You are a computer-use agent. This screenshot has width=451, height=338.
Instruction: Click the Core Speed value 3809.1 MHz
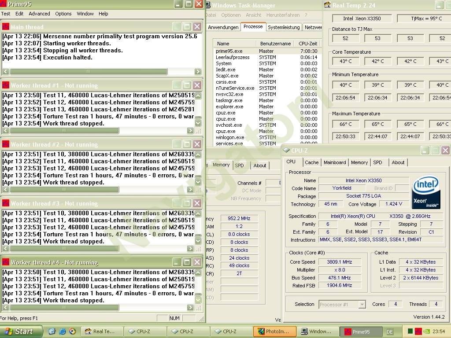point(340,262)
